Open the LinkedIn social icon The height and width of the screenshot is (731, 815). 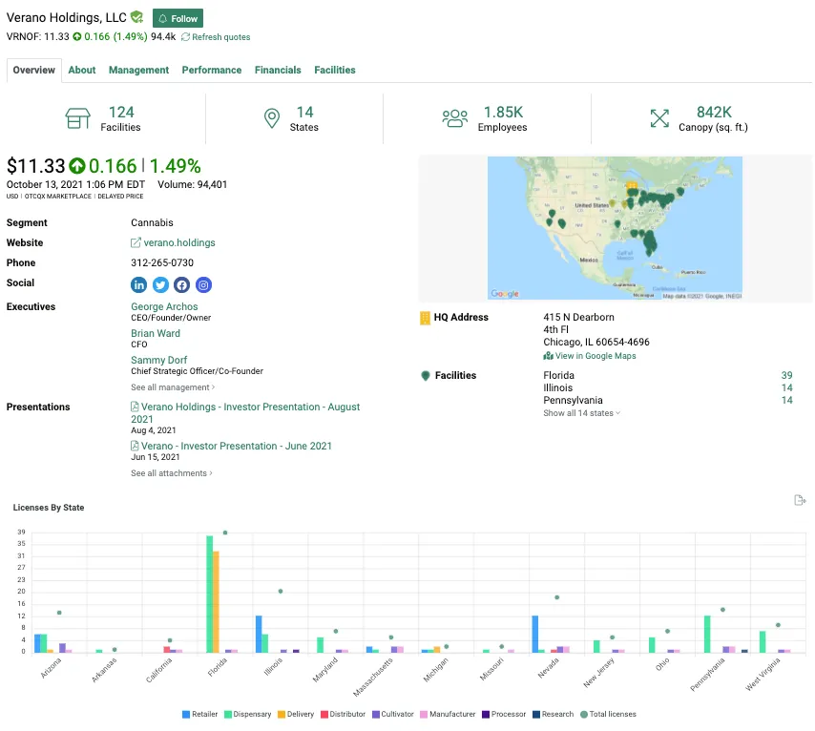(139, 284)
